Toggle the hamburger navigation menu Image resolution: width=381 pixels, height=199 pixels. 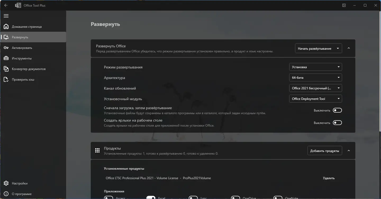point(6,16)
